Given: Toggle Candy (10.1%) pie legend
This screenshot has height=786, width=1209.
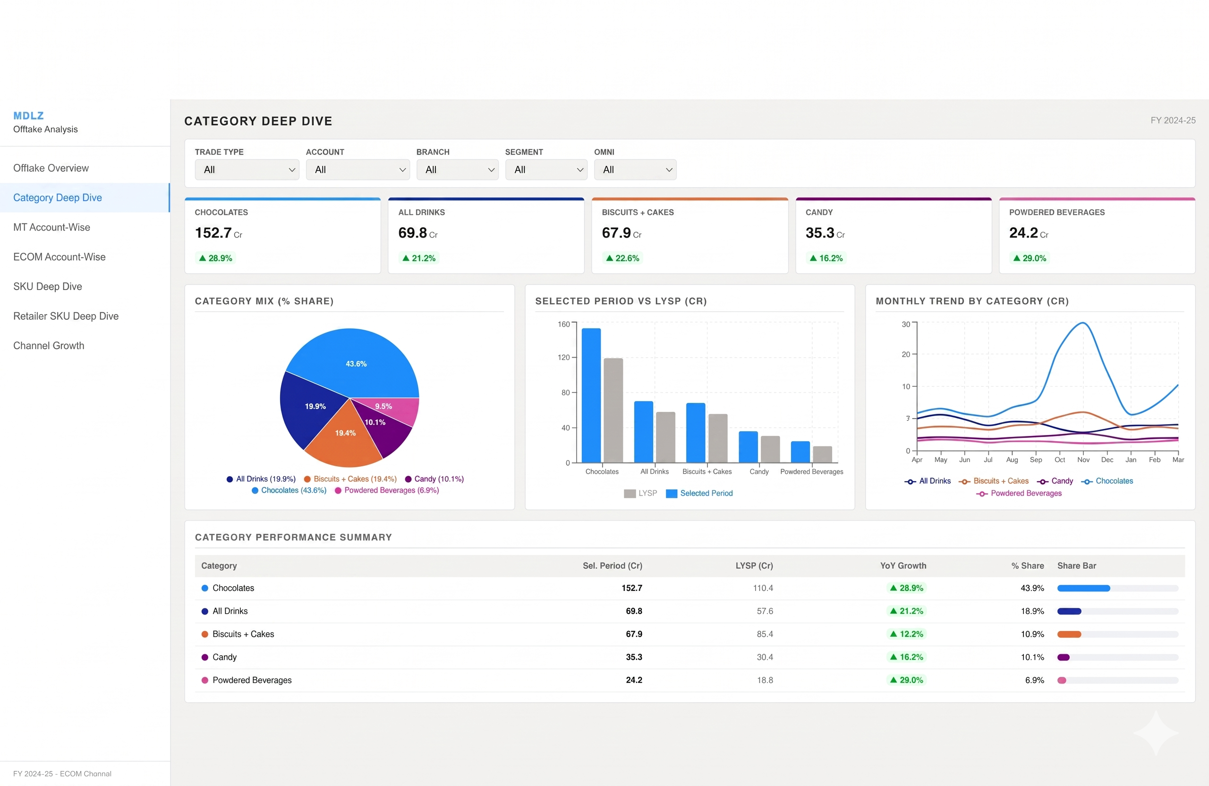Looking at the screenshot, I should (434, 479).
